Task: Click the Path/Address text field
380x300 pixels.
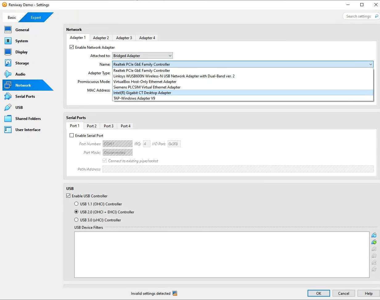Action: pos(238,169)
